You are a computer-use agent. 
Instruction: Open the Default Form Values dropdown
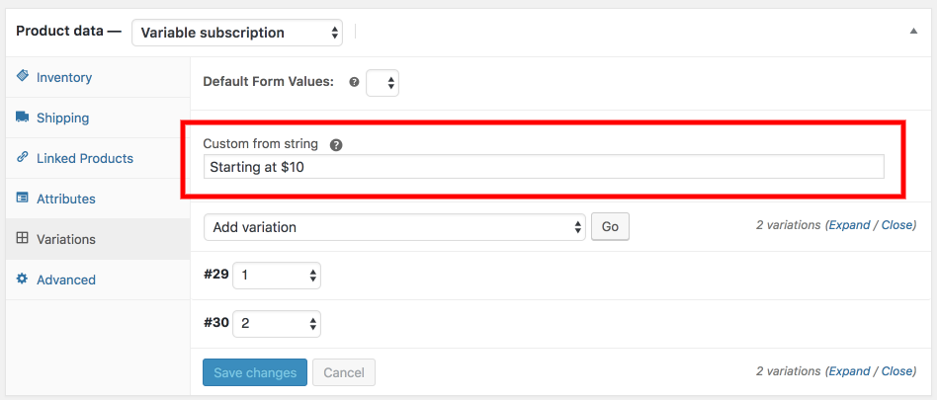tap(383, 82)
